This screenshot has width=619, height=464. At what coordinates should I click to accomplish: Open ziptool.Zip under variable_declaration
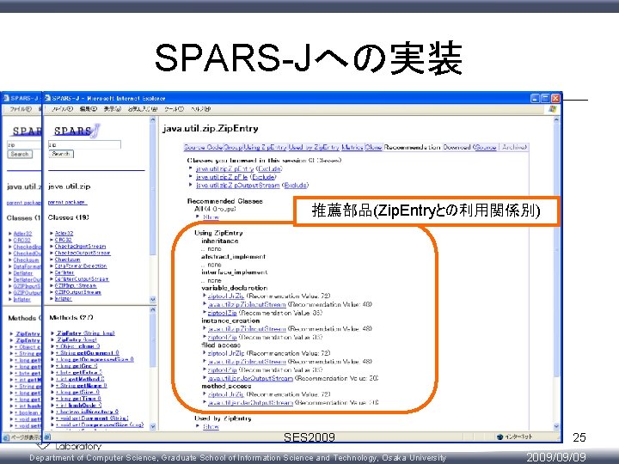tap(222, 313)
